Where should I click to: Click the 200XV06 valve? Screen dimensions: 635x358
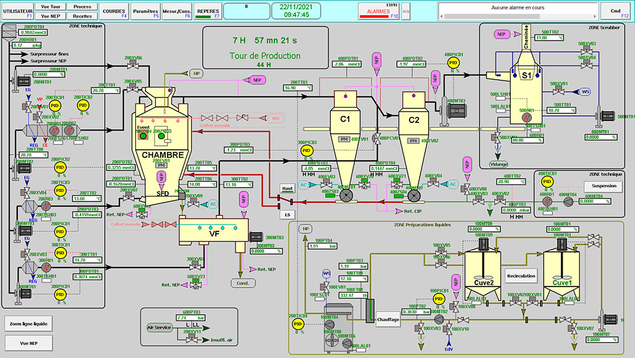pyautogui.click(x=133, y=65)
